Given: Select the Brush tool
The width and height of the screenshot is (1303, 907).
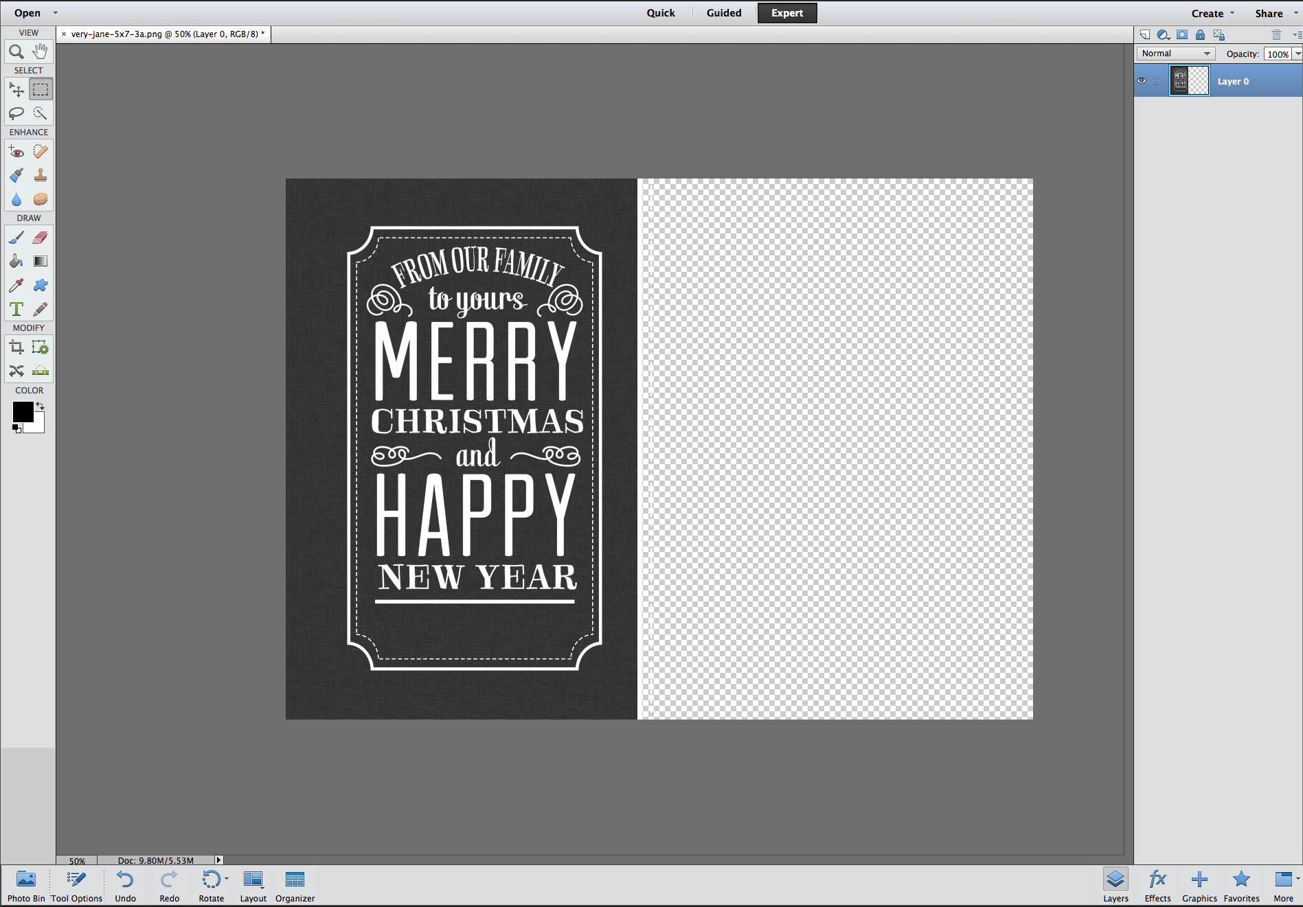Looking at the screenshot, I should coord(16,238).
